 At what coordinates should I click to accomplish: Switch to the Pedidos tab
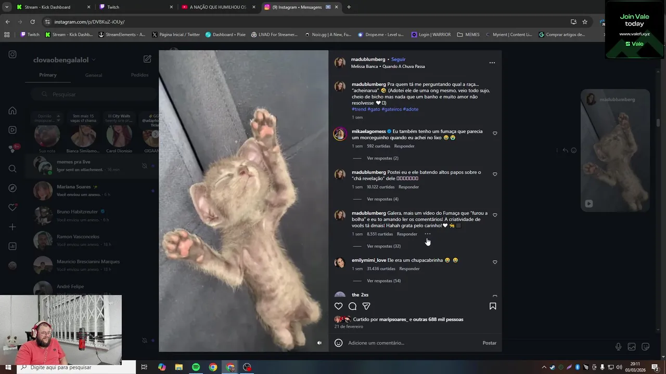pos(139,75)
